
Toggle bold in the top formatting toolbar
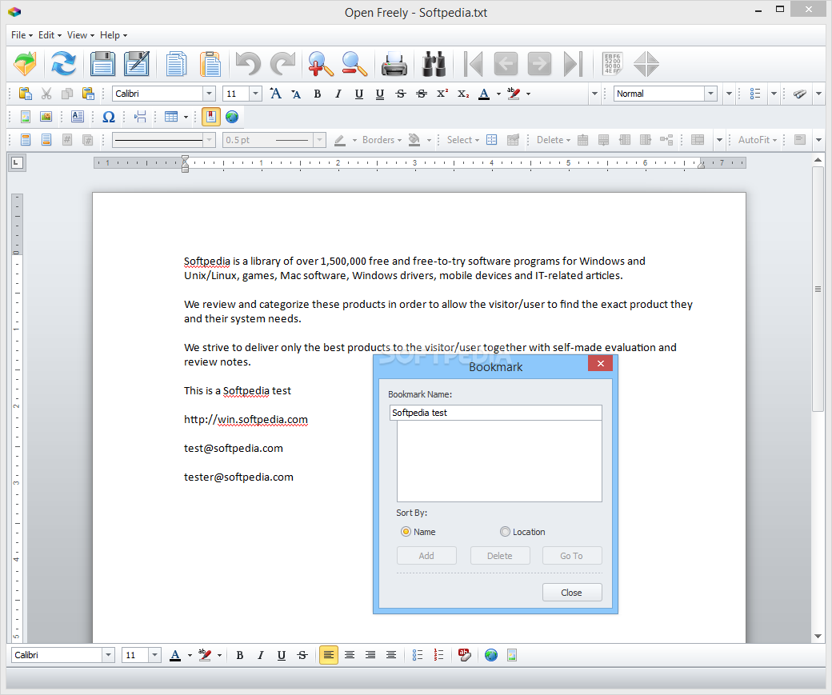pos(318,94)
